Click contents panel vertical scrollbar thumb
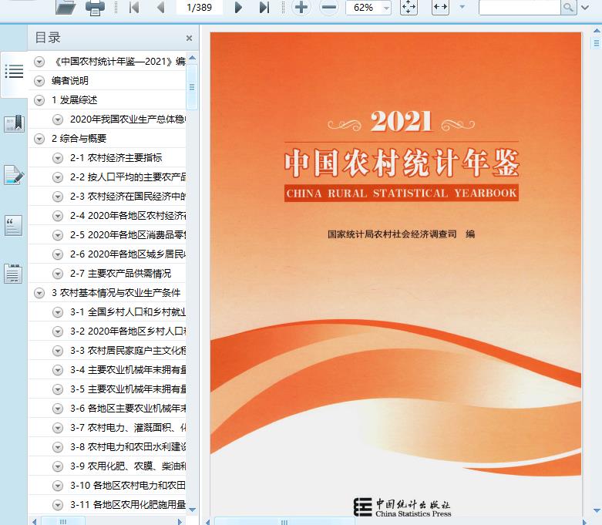 click(192, 87)
